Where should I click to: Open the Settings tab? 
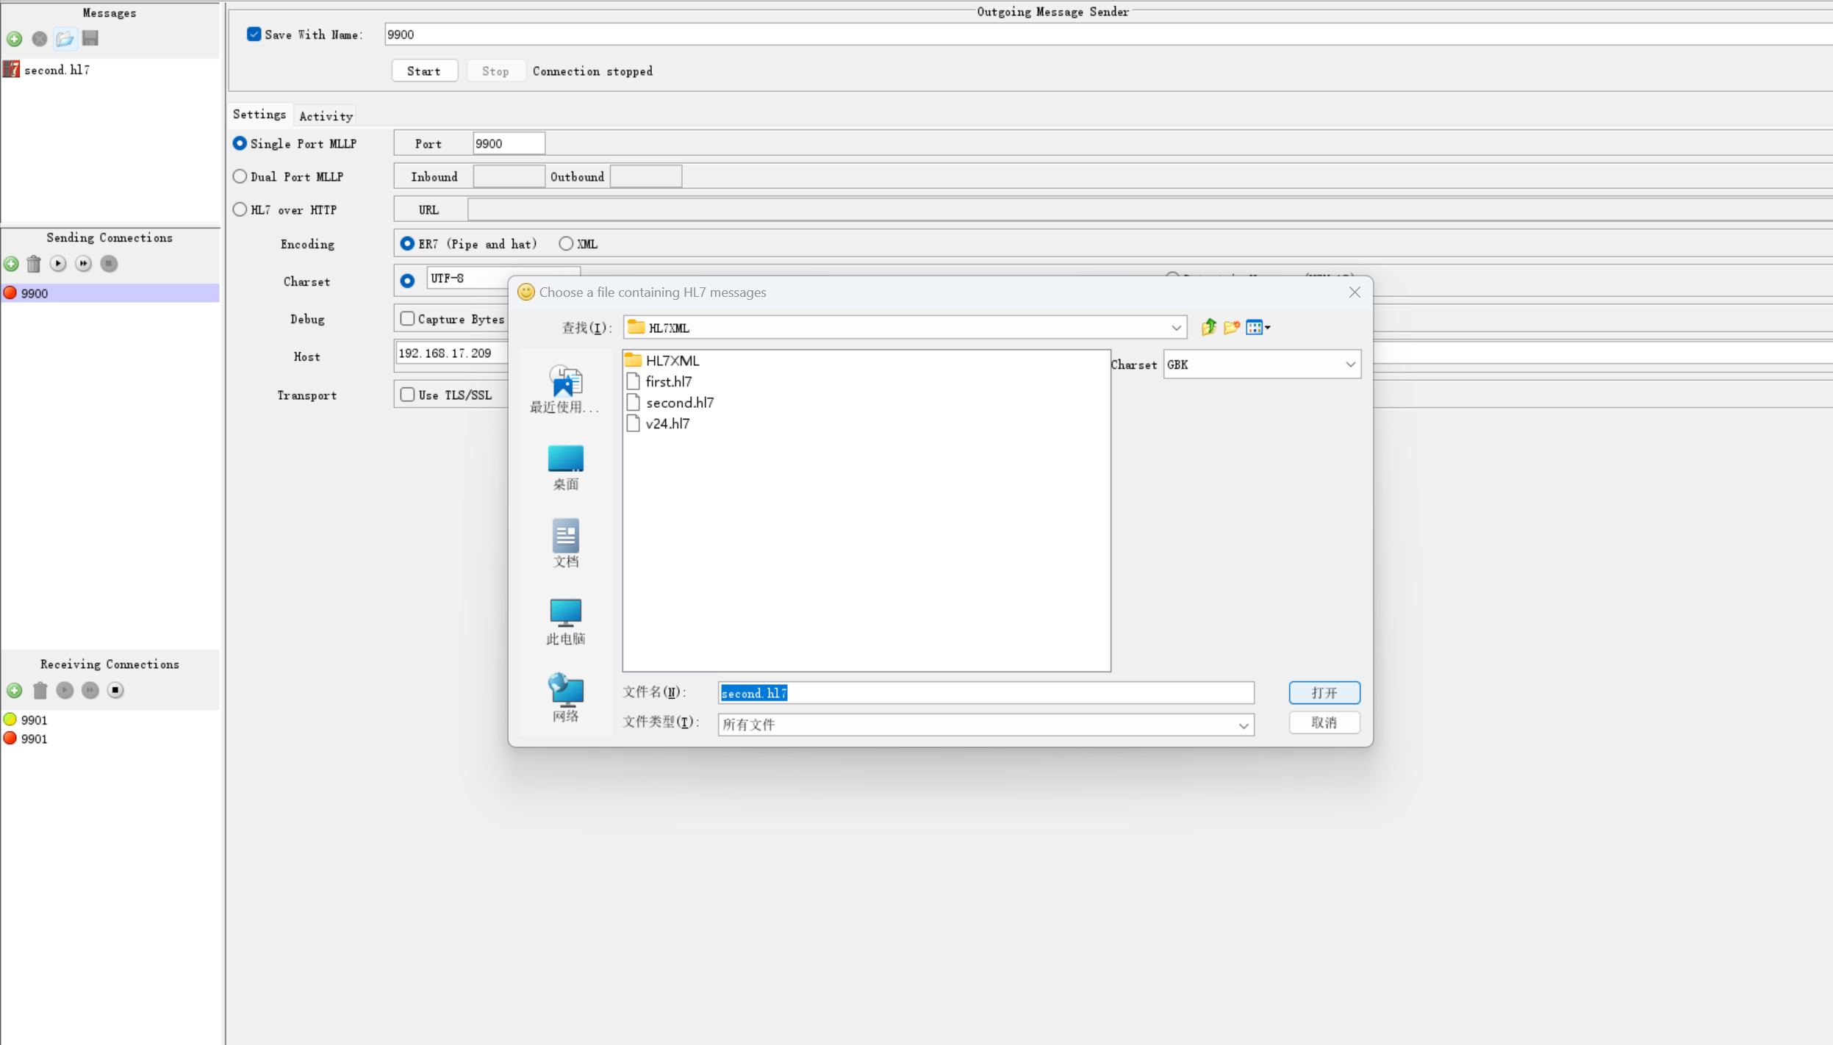point(259,115)
